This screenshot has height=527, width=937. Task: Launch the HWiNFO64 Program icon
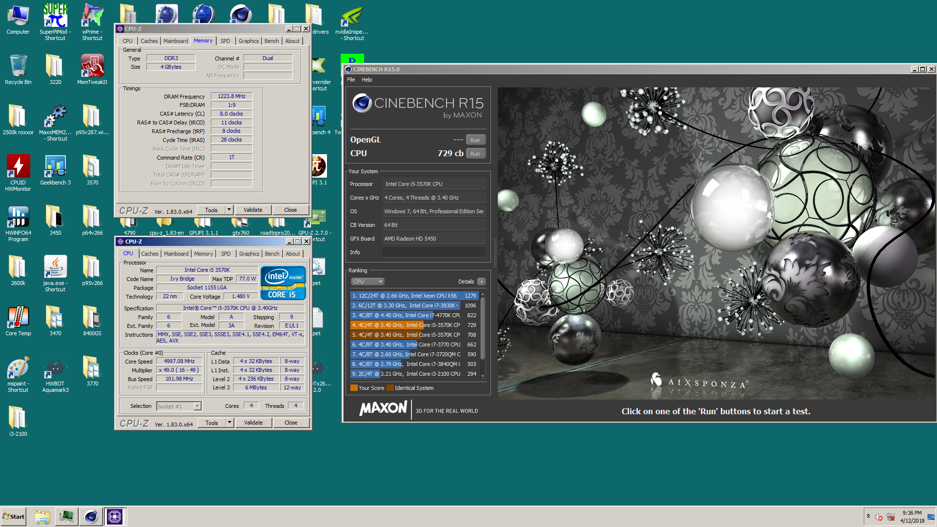tap(18, 223)
